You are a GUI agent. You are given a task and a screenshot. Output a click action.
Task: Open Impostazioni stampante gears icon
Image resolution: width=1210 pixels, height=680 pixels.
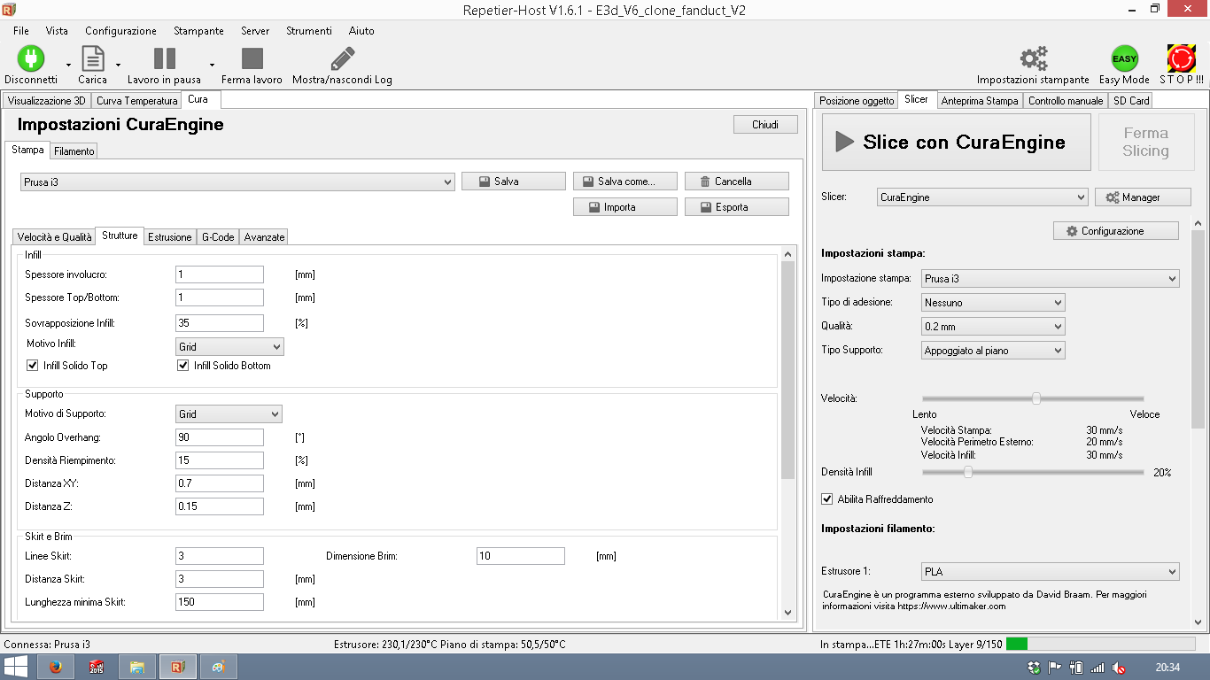(1033, 59)
